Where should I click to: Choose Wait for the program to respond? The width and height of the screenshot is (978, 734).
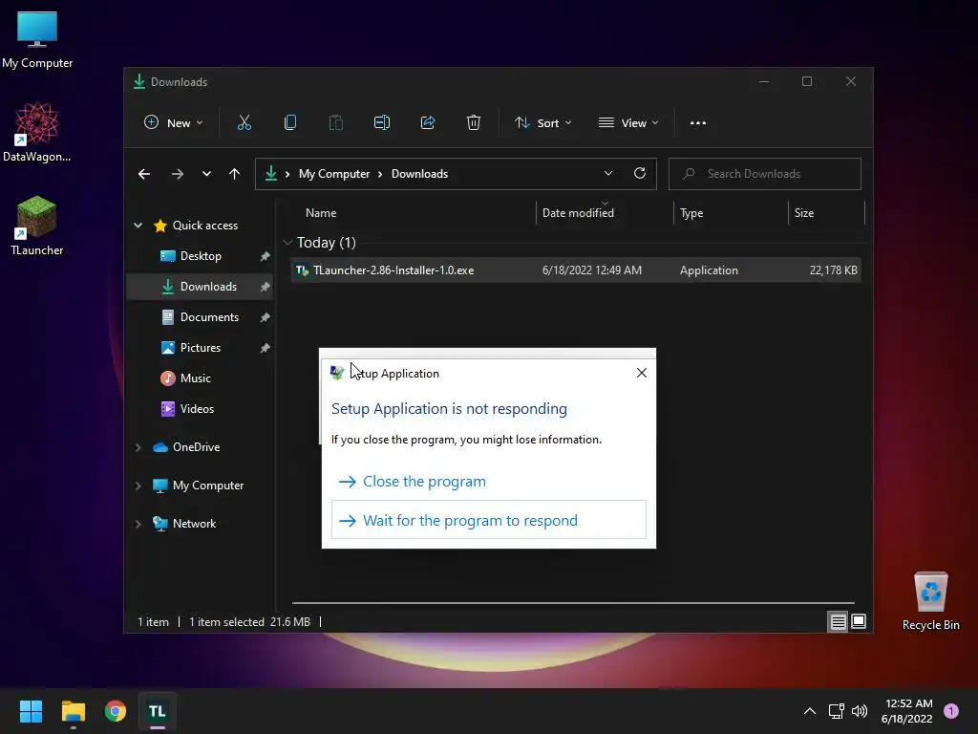[488, 520]
